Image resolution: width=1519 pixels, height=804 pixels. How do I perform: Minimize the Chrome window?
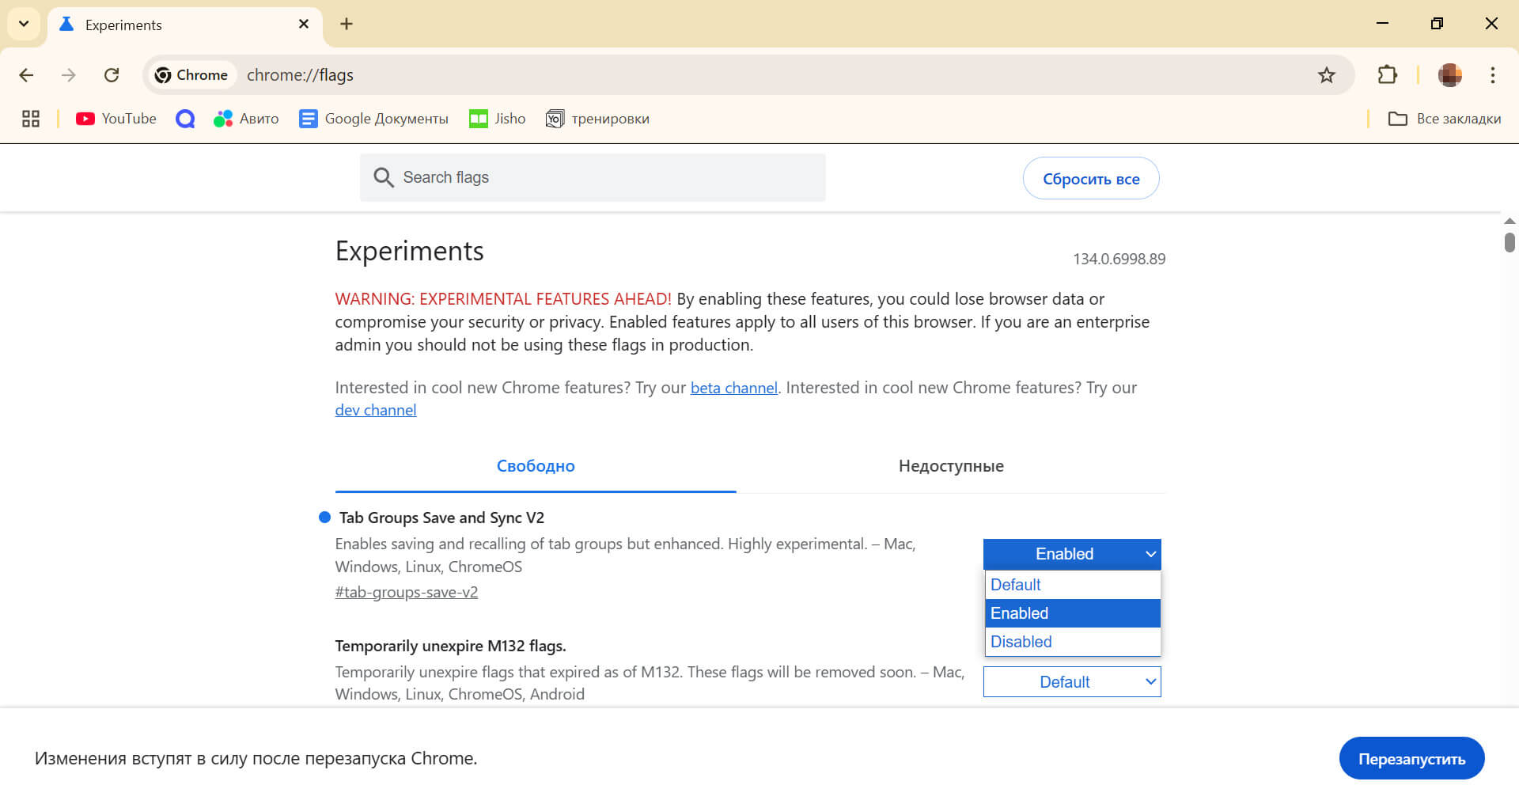[1383, 24]
